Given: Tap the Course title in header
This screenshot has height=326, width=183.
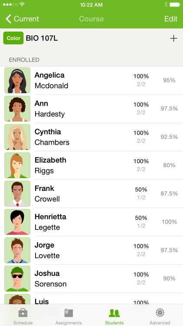Looking at the screenshot, I should coord(91,19).
